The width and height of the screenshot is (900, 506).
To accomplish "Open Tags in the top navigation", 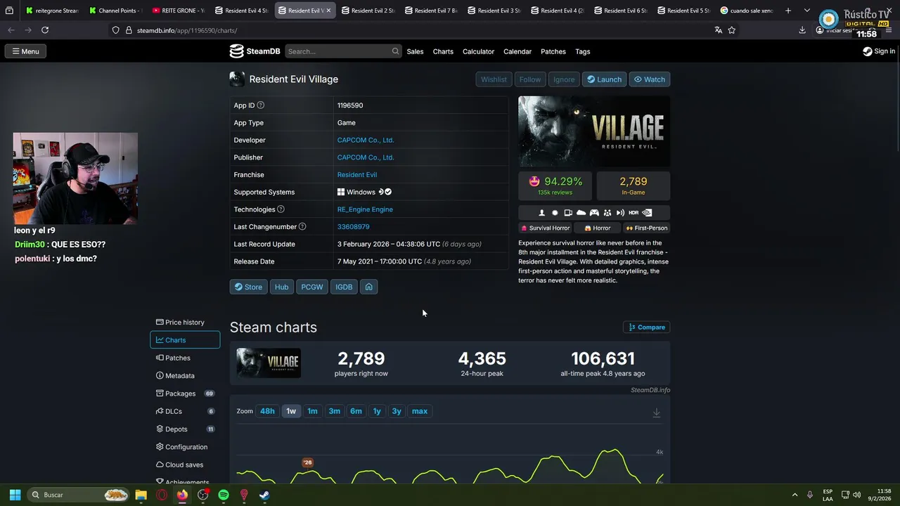I will coord(583,51).
